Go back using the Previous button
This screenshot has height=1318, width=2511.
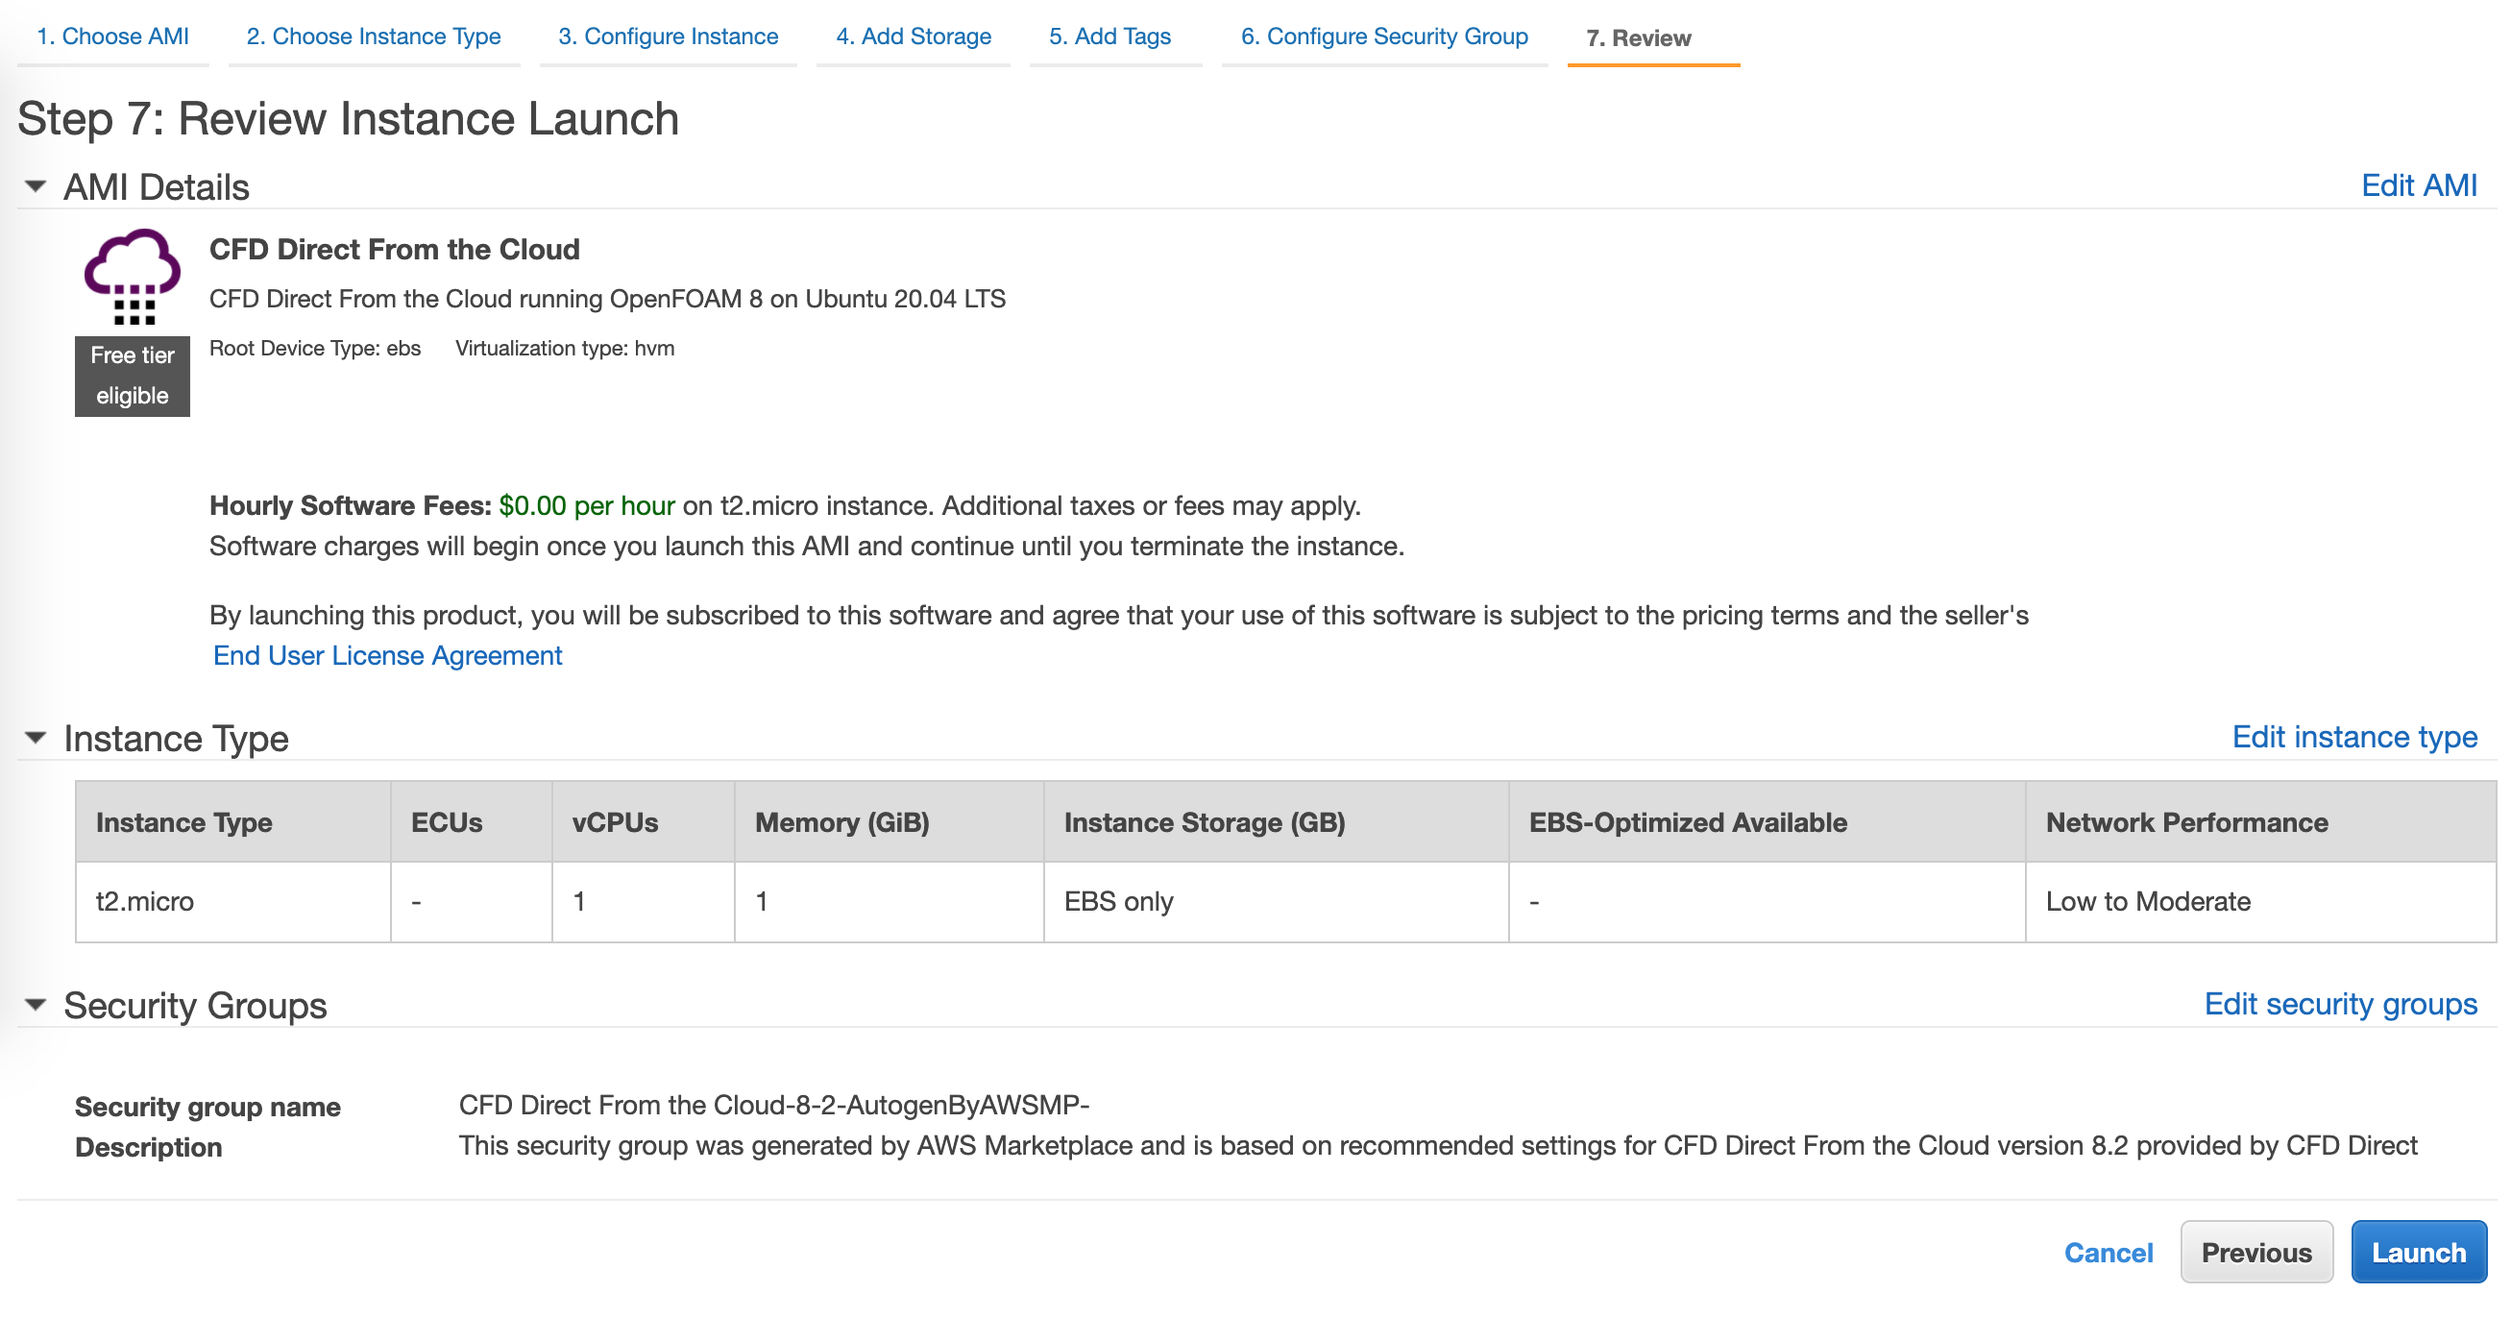pyautogui.click(x=2256, y=1252)
